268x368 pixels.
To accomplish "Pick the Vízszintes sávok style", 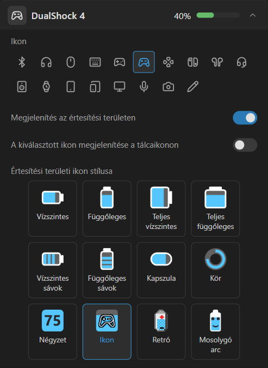I will (x=53, y=270).
